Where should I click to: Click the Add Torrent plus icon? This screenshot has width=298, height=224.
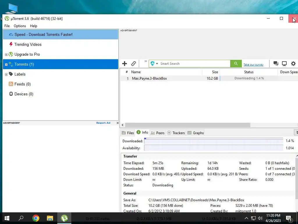coord(125,63)
